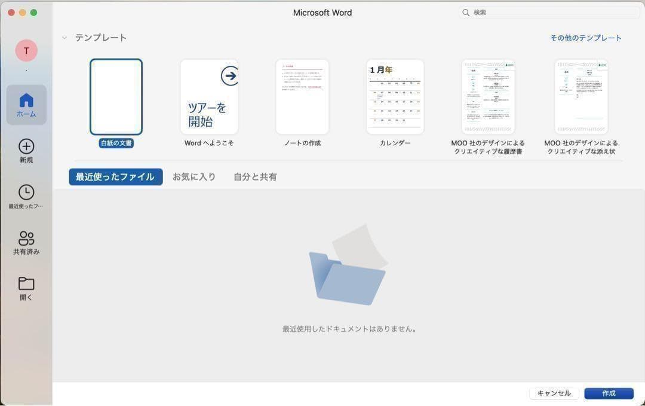
Task: Open その他のテンプレート link
Action: (585, 38)
